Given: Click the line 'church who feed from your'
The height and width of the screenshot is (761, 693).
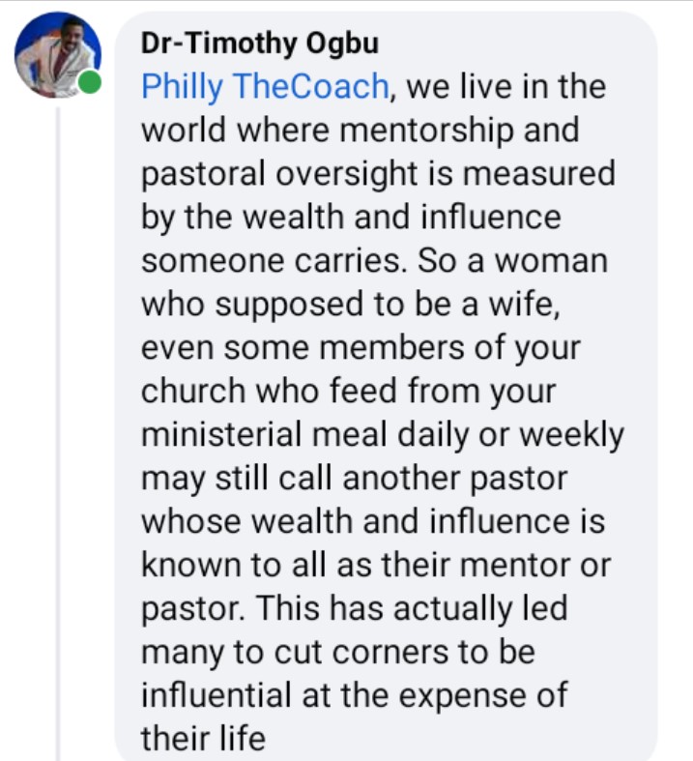Looking at the screenshot, I should coord(347,391).
